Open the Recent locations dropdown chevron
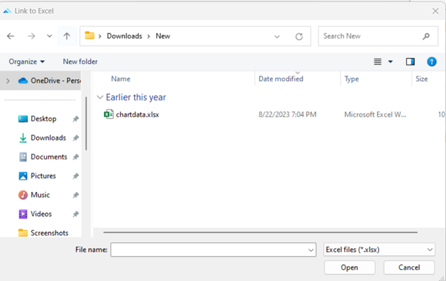 49,36
